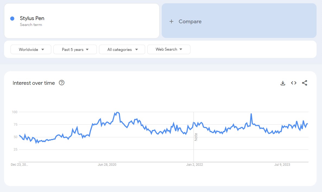The height and width of the screenshot is (192, 322).
Task: Expand the All categories dropdown
Action: point(122,50)
